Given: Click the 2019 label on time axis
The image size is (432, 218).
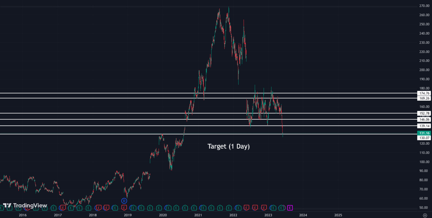Looking at the screenshot, I should 128,215.
